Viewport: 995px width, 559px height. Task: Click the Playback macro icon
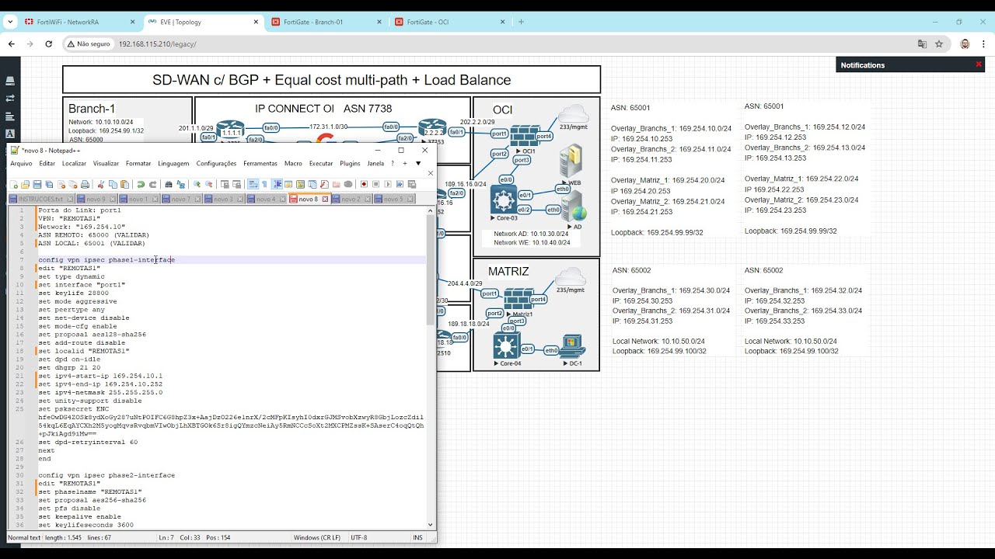[x=387, y=185]
